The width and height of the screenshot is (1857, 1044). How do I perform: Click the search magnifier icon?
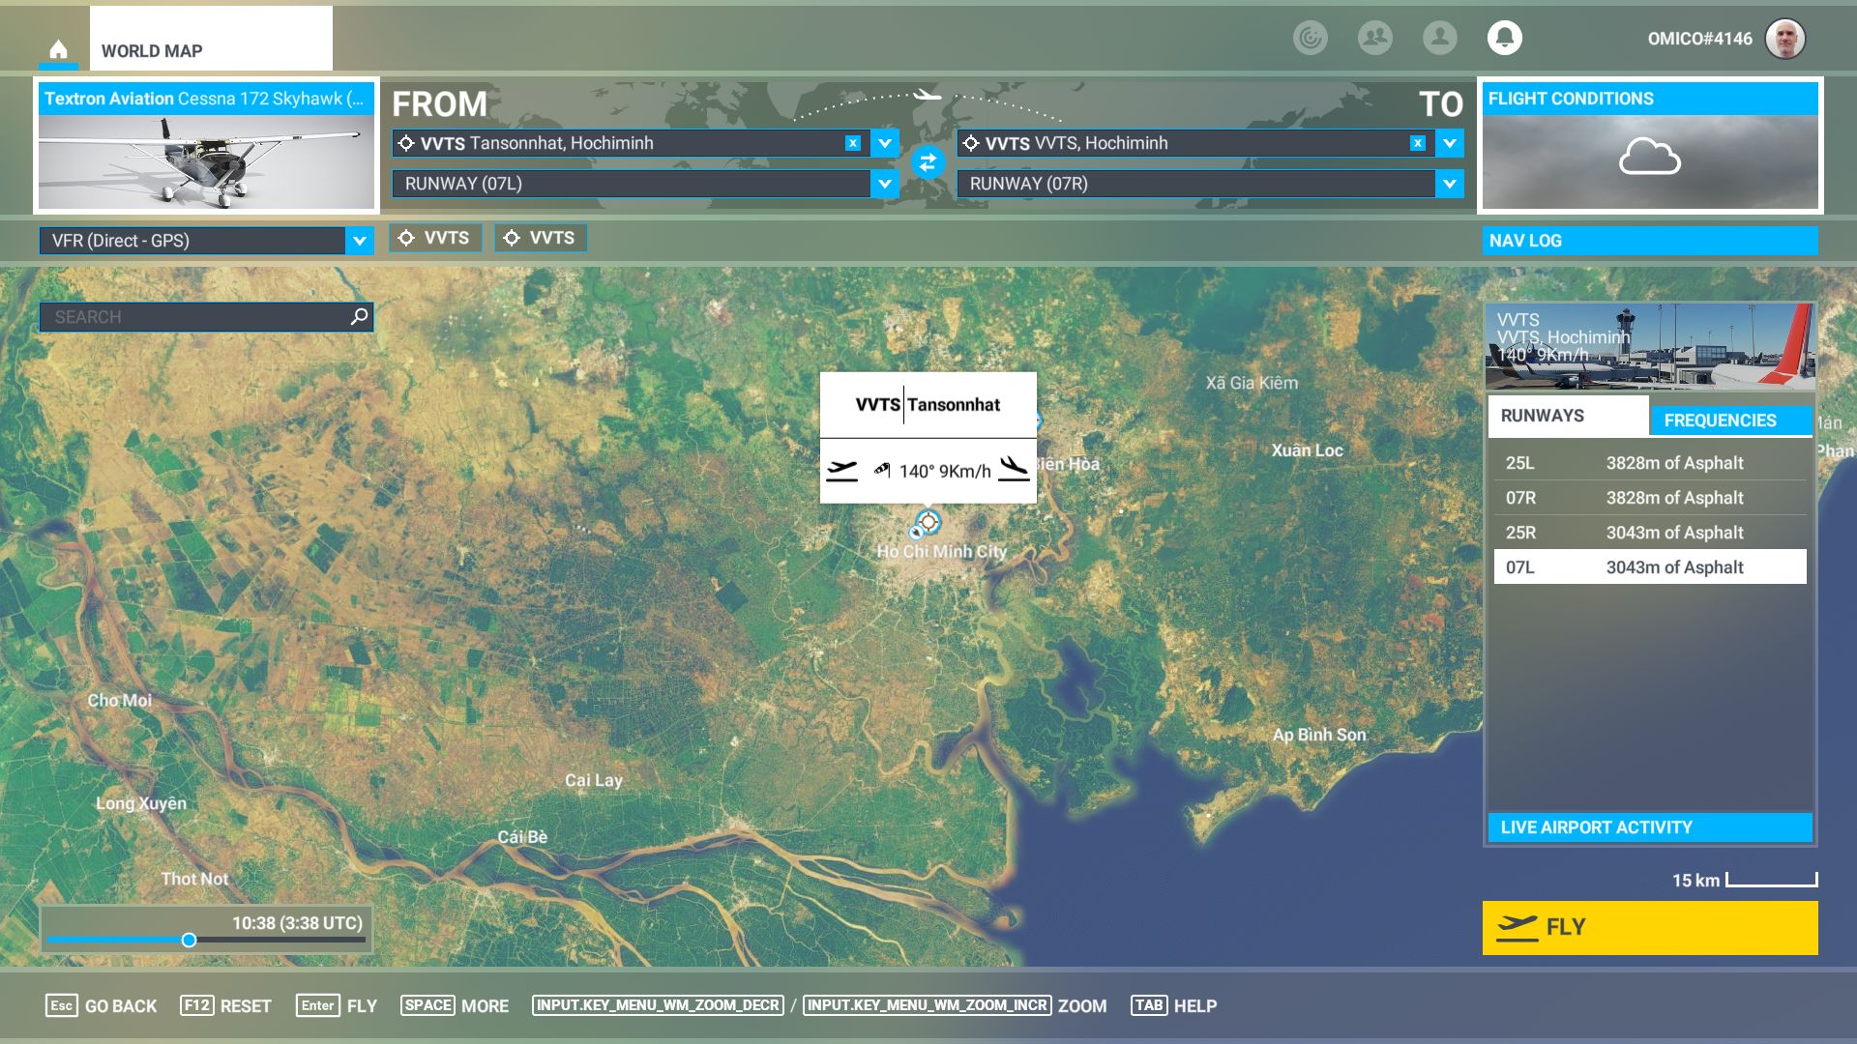tap(359, 316)
